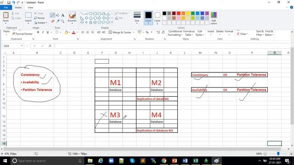Click the horizontal scrollbar of the canvas
The width and height of the screenshot is (294, 165).
[142, 149]
